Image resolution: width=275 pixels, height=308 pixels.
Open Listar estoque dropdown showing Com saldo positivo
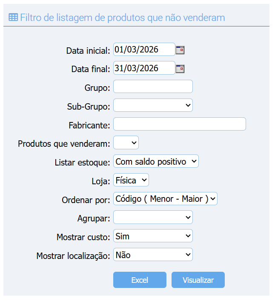coord(156,161)
